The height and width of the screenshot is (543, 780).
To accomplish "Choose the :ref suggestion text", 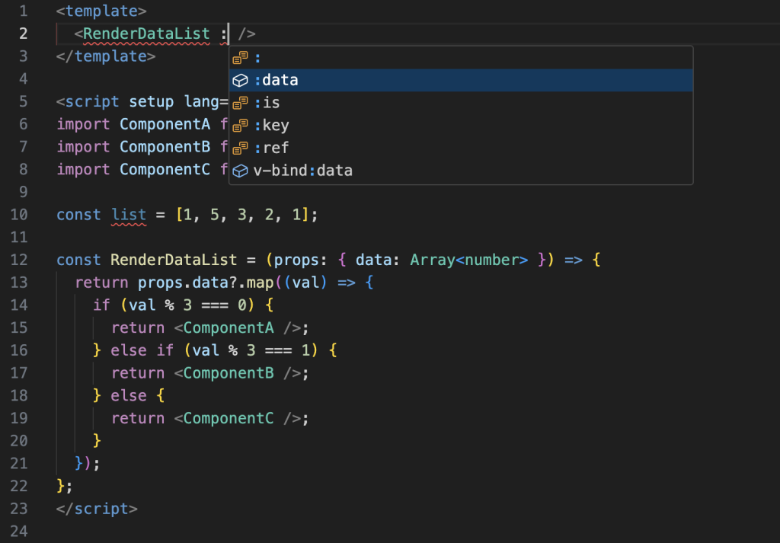I will click(271, 148).
